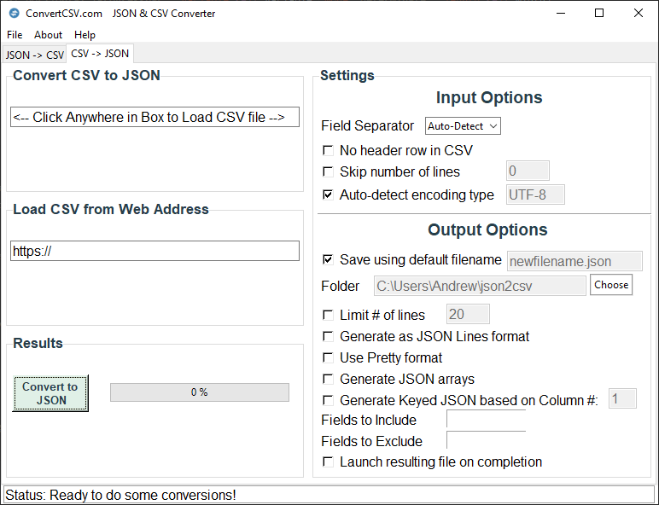Uncheck Auto-detect encoding type
This screenshot has width=659, height=505.
[x=328, y=194]
